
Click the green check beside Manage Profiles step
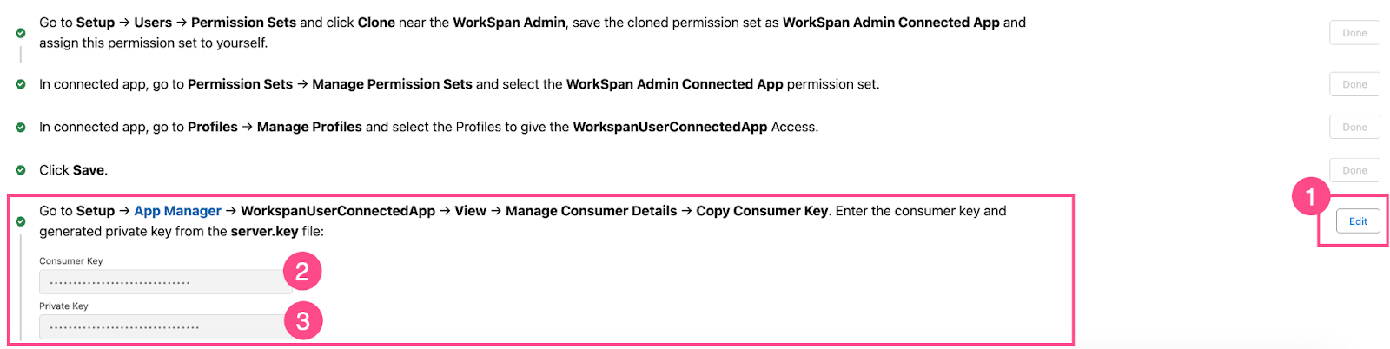point(20,127)
